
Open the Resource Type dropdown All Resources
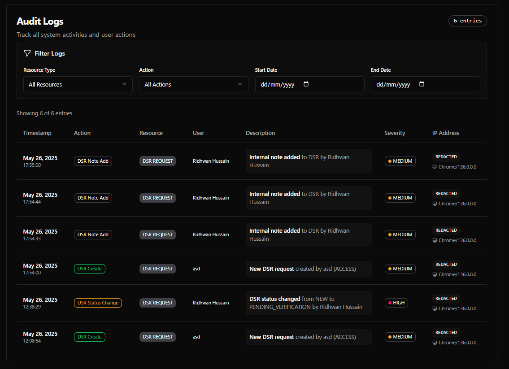coord(78,84)
